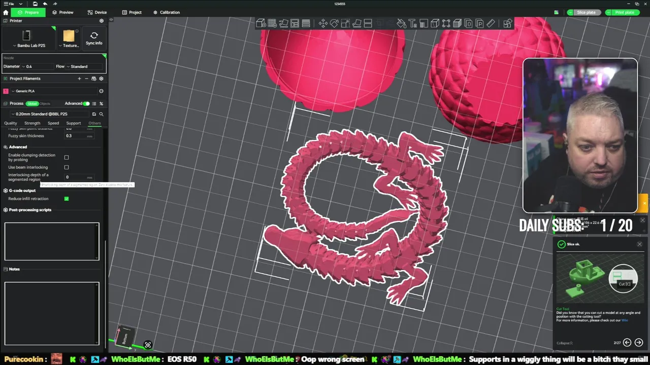Open the Wiki link in tip
Viewport: 650px width, 365px height.
[625, 320]
